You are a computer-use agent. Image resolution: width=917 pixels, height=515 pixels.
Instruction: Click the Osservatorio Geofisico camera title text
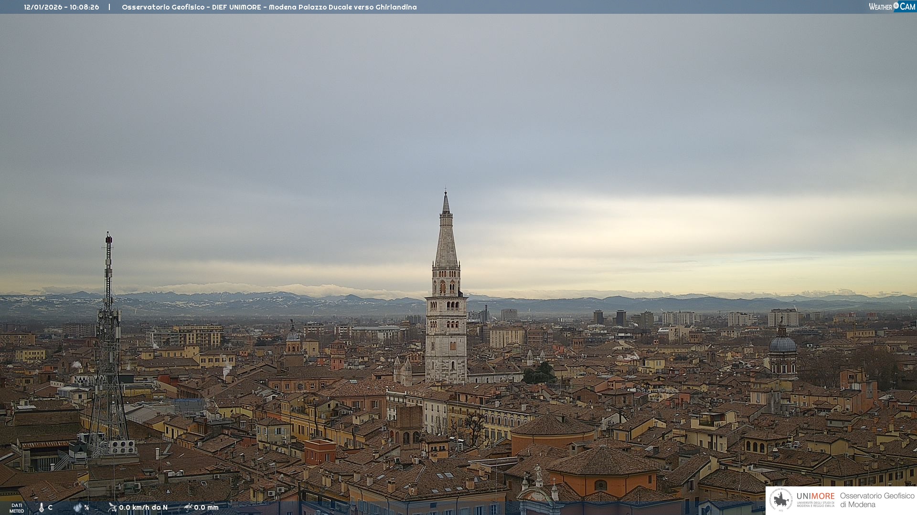(269, 7)
